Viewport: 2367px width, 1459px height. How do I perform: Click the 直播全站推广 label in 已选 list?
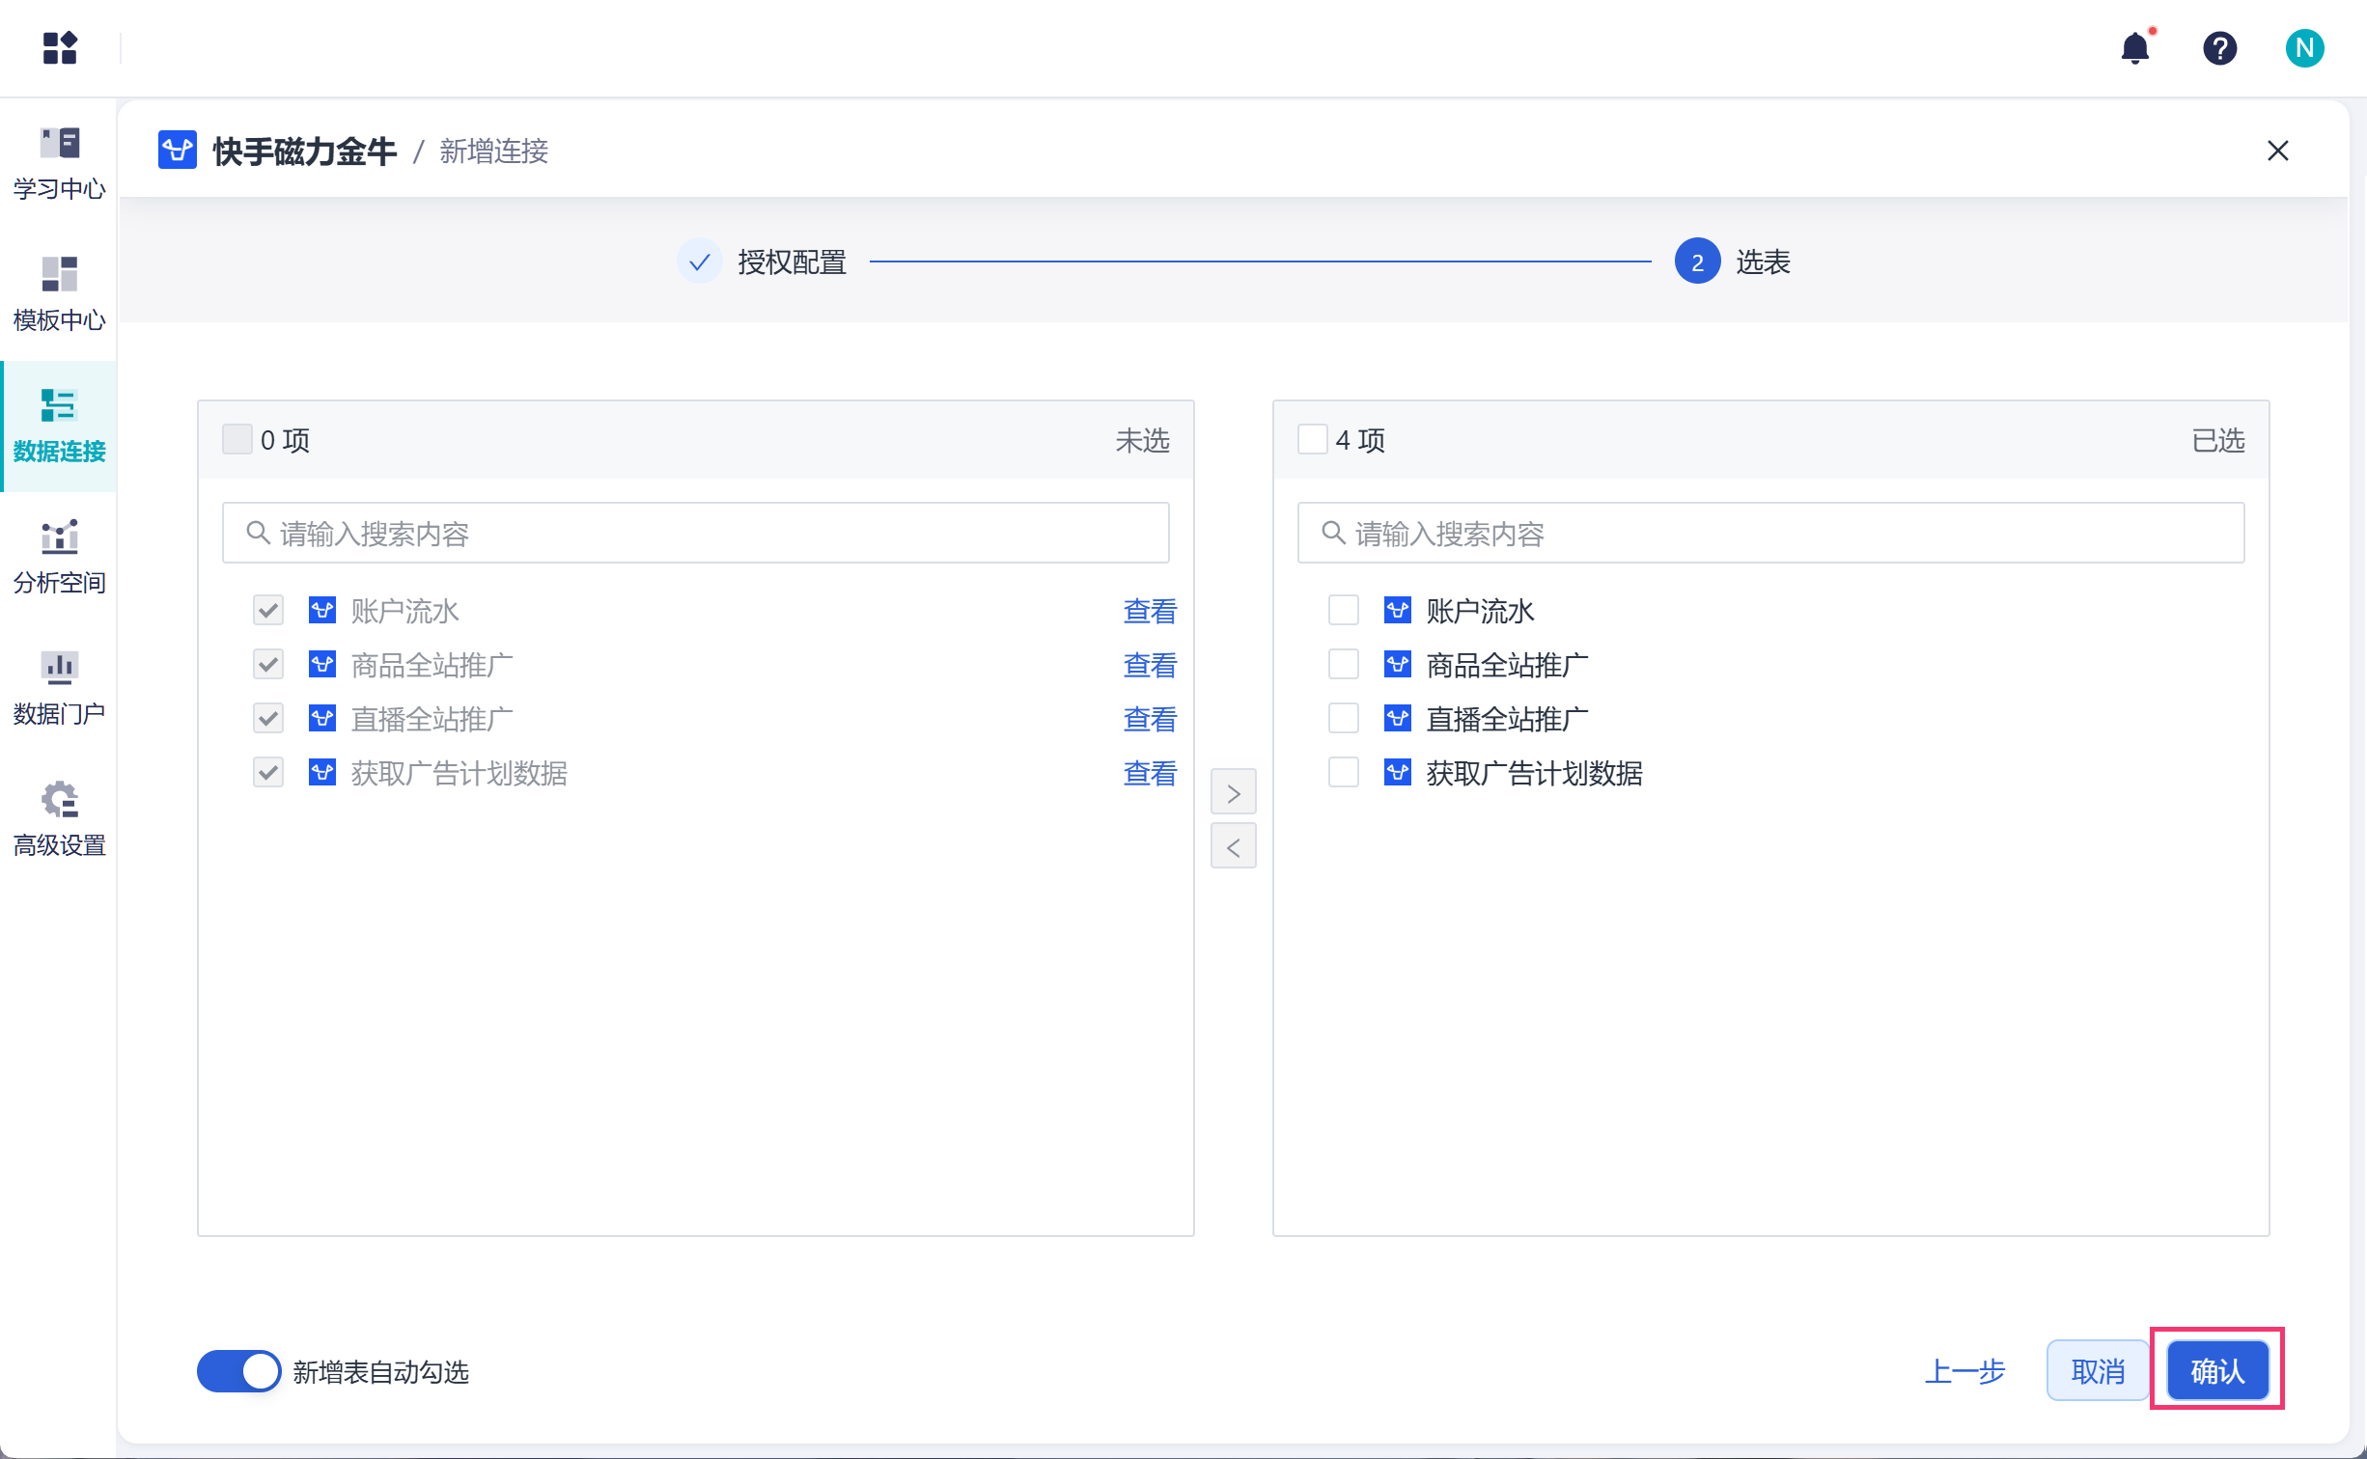pos(1508,719)
